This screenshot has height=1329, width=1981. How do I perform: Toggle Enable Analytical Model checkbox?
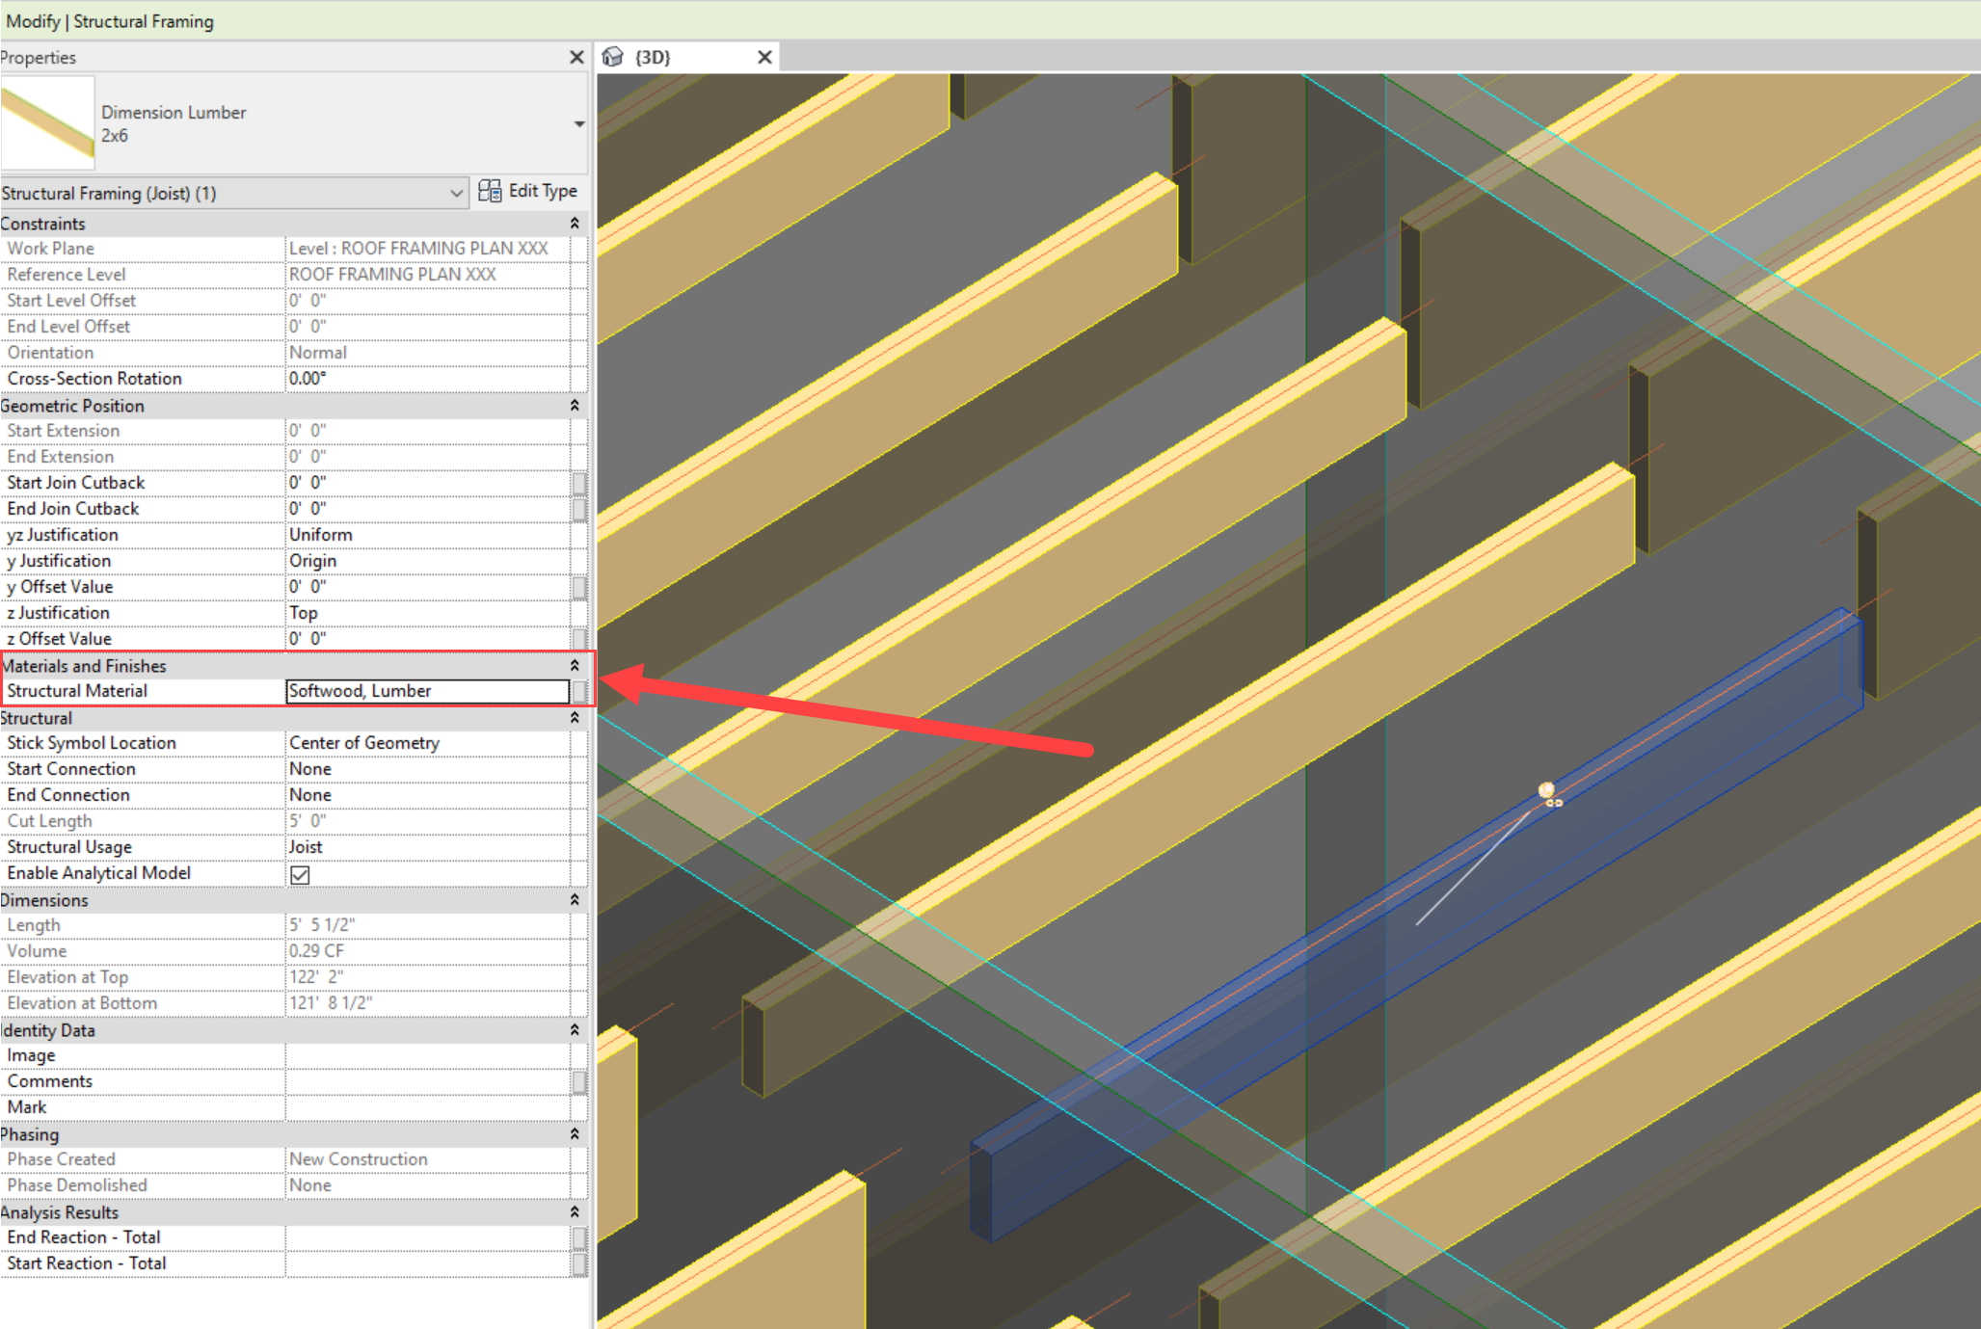pos(300,874)
